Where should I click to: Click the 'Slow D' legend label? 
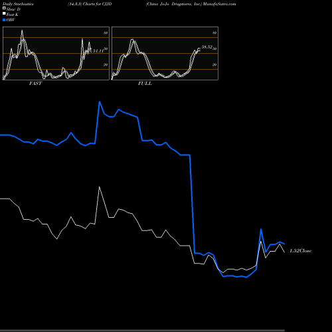(x=13, y=9)
